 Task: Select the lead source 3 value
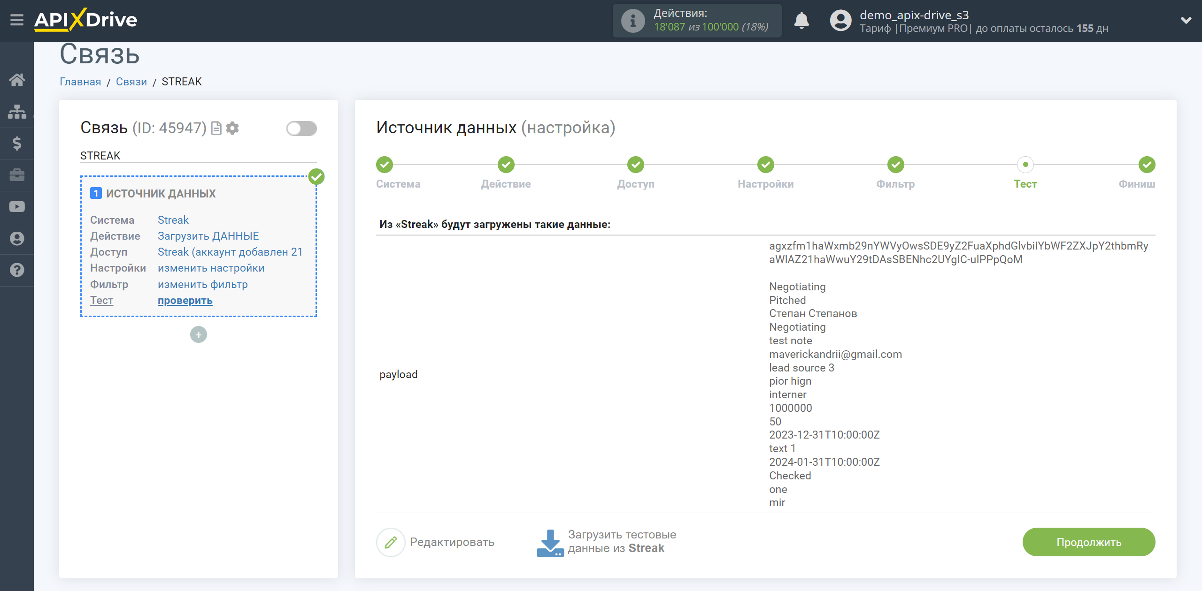(x=801, y=368)
